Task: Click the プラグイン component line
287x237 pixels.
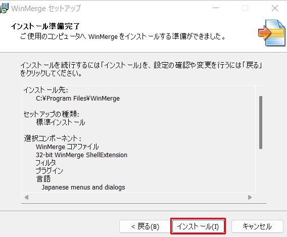Action: (x=49, y=171)
